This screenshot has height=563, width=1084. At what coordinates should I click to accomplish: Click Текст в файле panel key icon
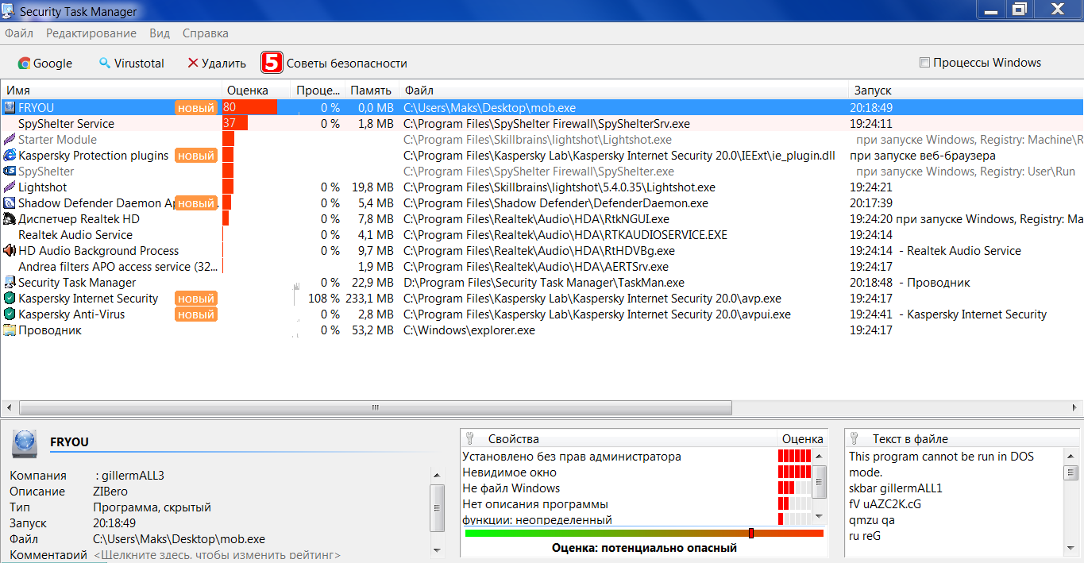coord(854,438)
